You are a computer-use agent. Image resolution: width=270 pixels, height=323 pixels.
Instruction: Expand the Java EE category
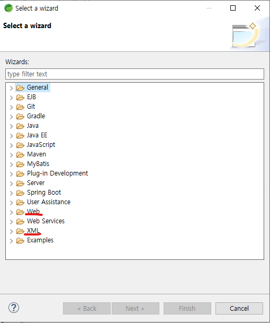tap(11, 136)
